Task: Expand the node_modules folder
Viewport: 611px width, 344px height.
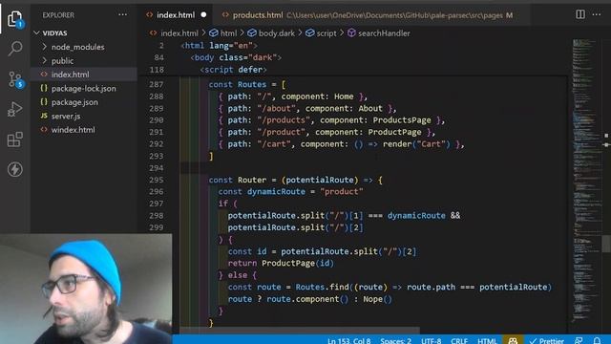Action: [77, 47]
